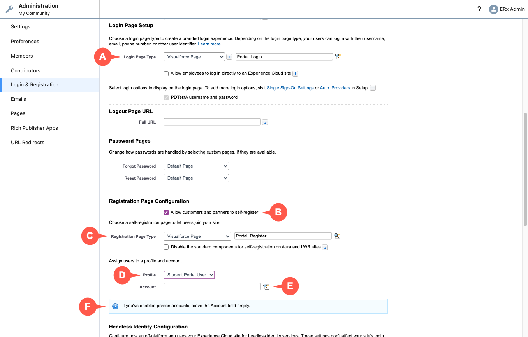Image resolution: width=528 pixels, height=337 pixels.
Task: Expand the Forgot Password page dropdown
Action: click(x=196, y=166)
